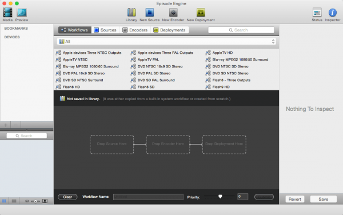Expand the All library filter dropdown
343x215 pixels.
(166, 42)
